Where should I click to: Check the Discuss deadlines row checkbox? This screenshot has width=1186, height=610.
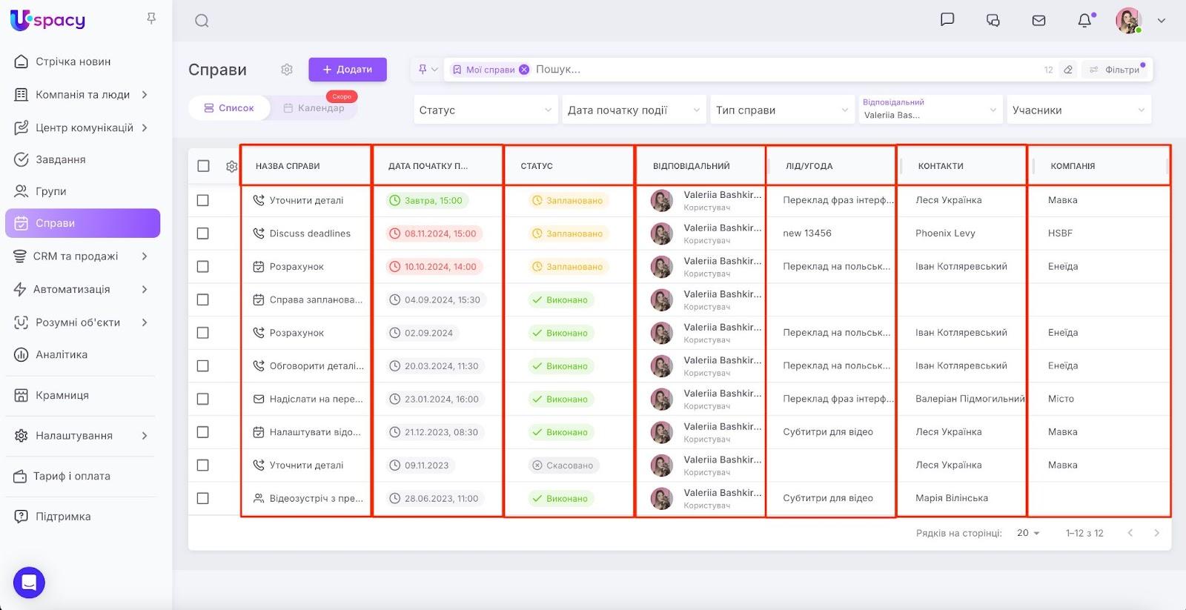(203, 233)
